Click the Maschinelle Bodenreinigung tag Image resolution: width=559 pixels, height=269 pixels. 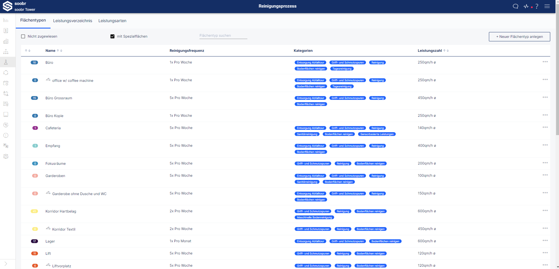coord(314,217)
